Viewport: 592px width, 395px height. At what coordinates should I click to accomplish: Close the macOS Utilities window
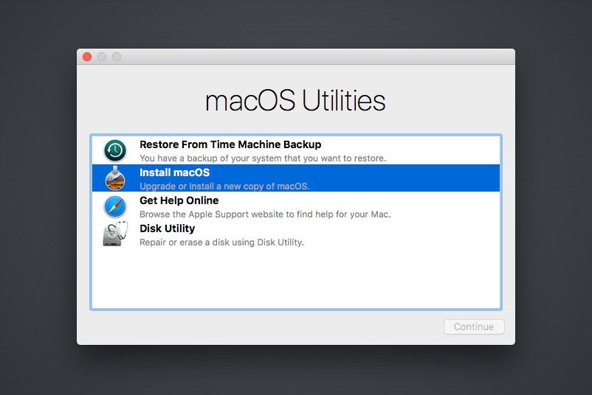87,57
